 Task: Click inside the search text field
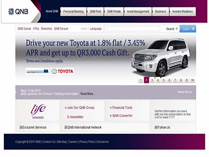[133, 29]
